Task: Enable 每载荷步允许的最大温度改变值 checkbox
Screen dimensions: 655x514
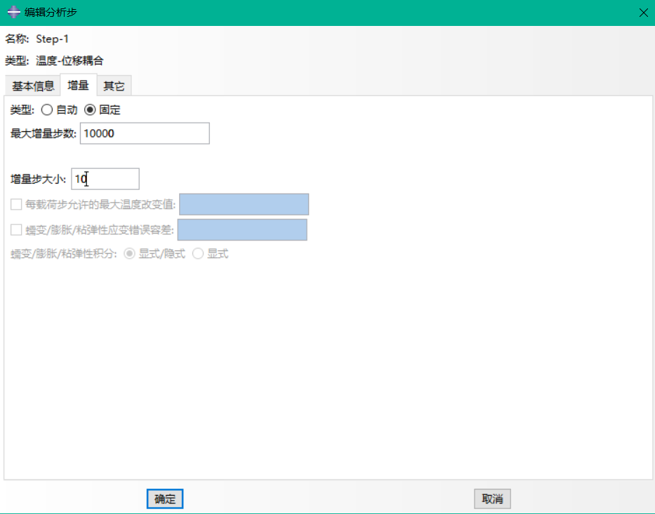Action: click(x=16, y=205)
